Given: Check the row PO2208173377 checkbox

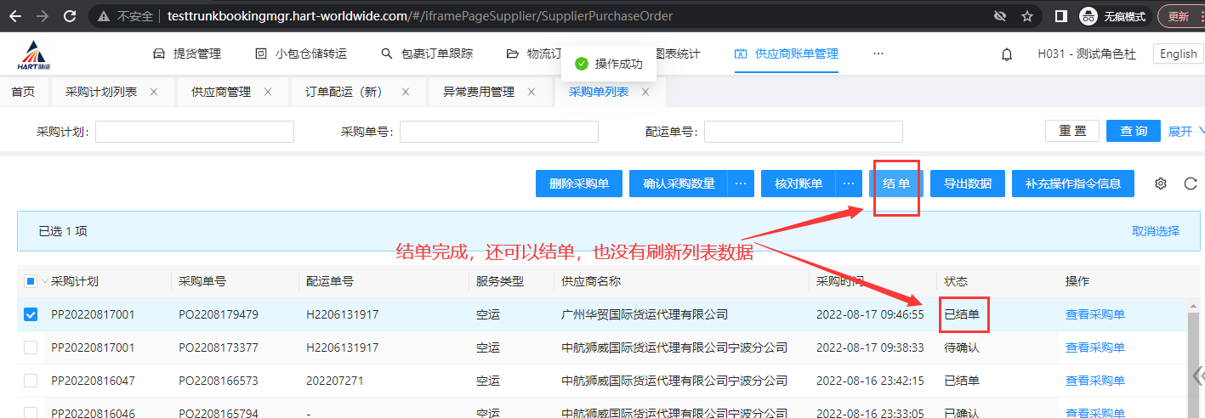Looking at the screenshot, I should tap(31, 347).
